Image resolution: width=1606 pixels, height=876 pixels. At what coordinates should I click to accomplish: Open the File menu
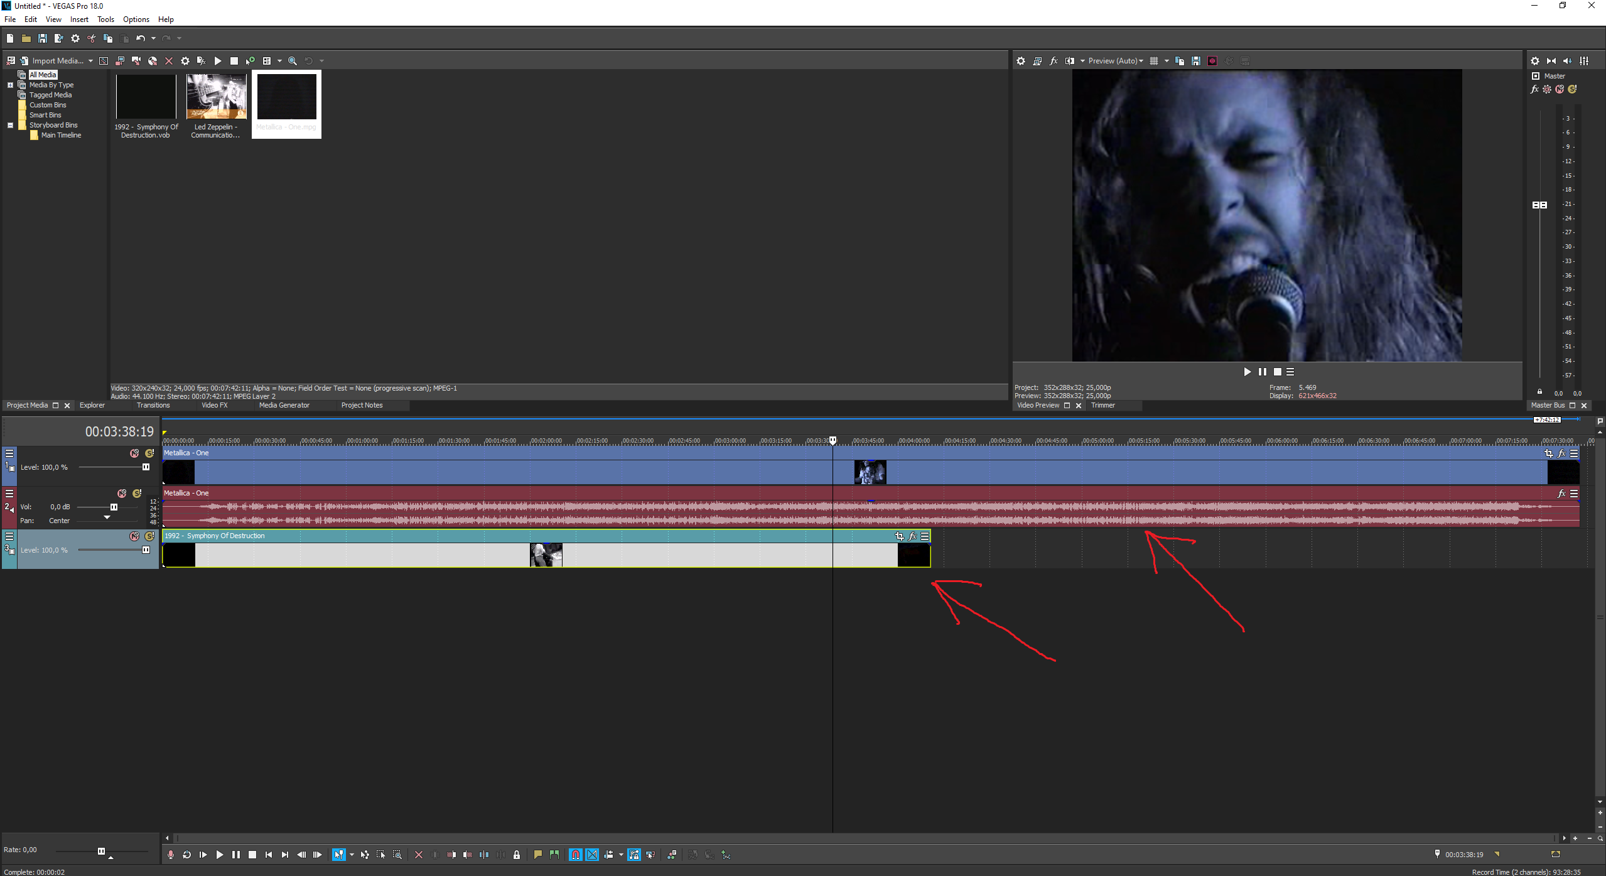10,19
